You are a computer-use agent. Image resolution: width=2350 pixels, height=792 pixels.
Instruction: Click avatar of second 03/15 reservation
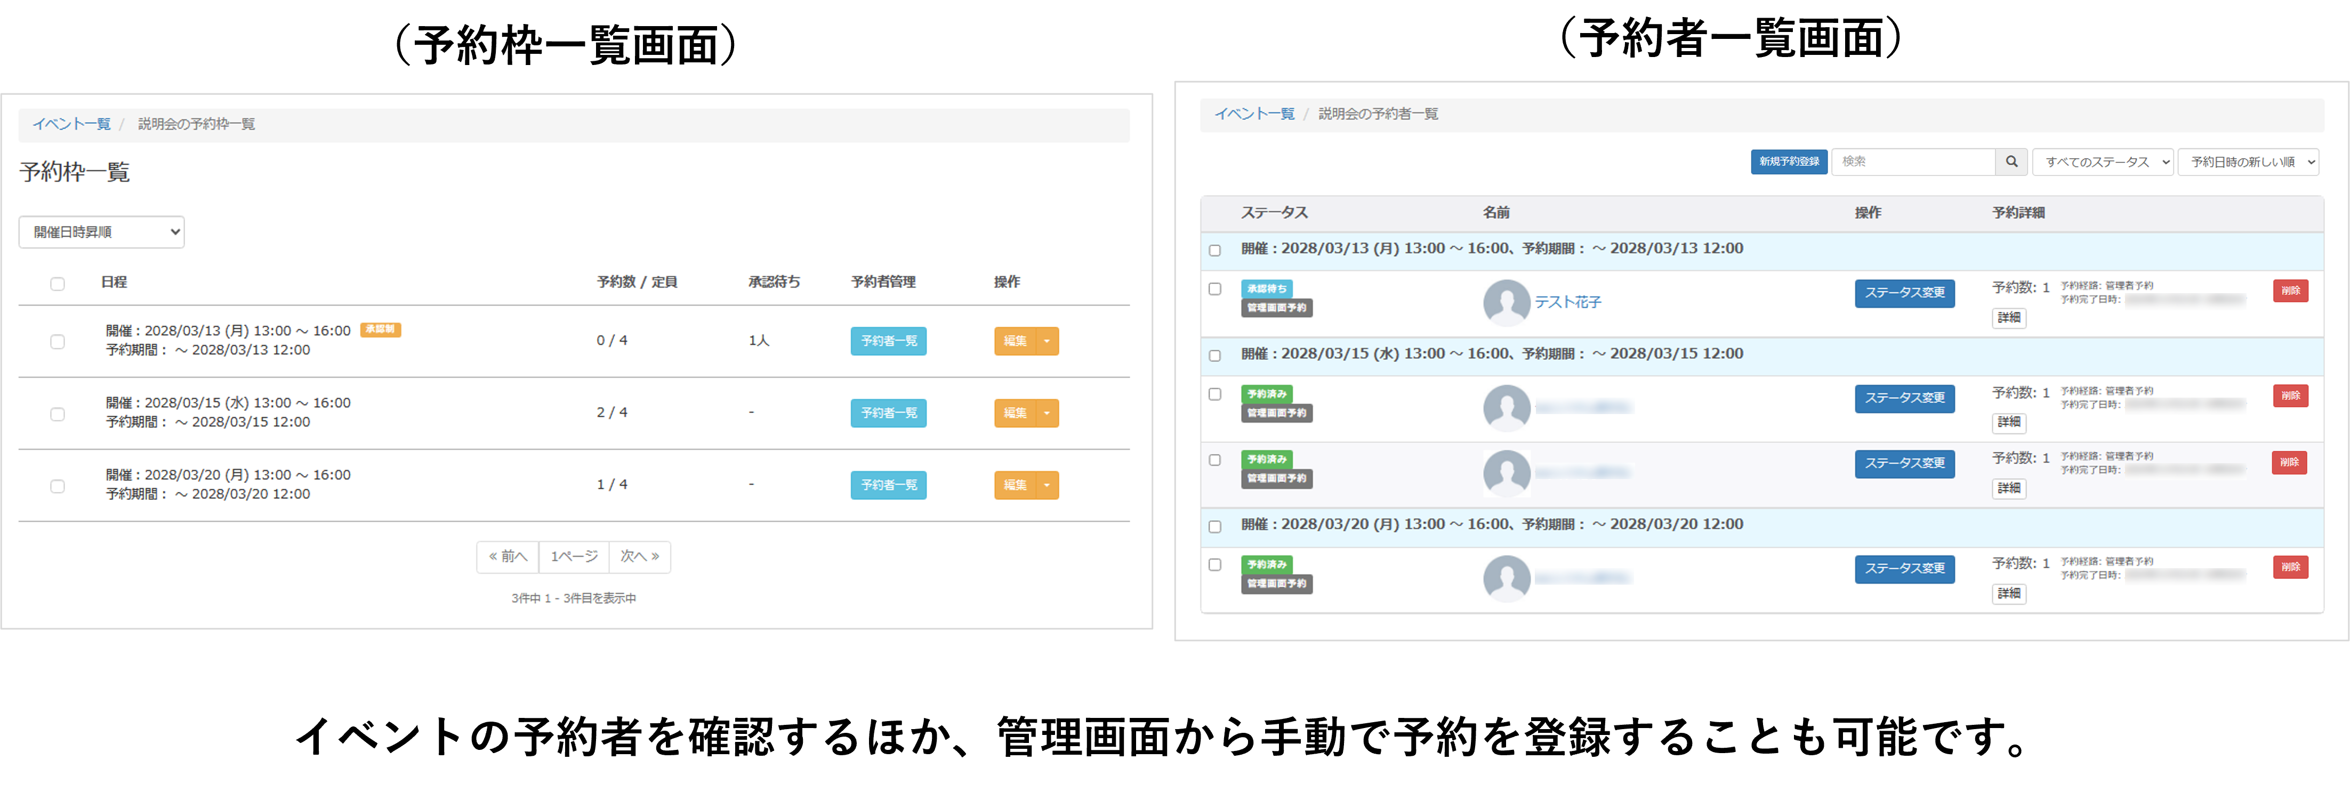[1506, 474]
